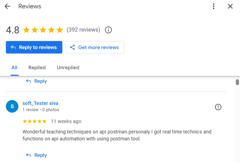Select the All reviews tab
This screenshot has height=163, width=240.
point(15,67)
